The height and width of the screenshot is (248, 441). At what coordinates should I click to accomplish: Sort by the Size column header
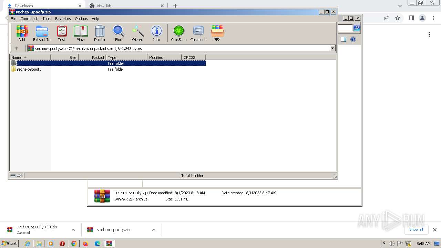64,58
